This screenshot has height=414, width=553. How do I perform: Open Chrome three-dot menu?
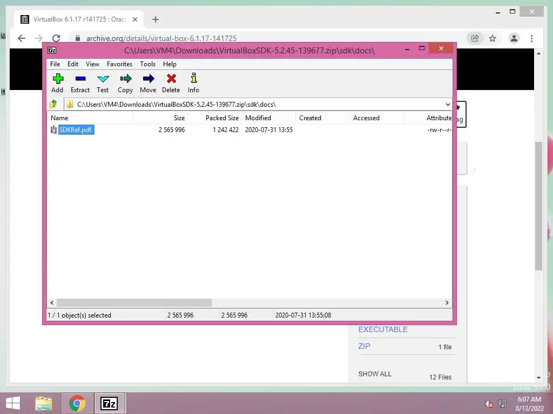531,38
